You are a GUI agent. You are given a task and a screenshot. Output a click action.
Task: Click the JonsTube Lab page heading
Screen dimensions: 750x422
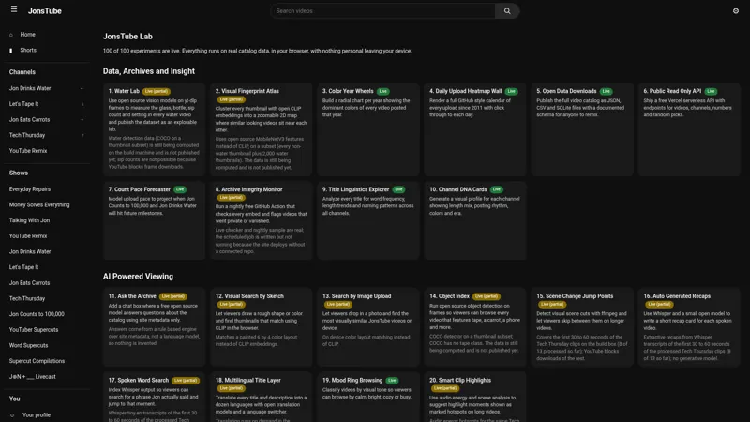pyautogui.click(x=127, y=37)
